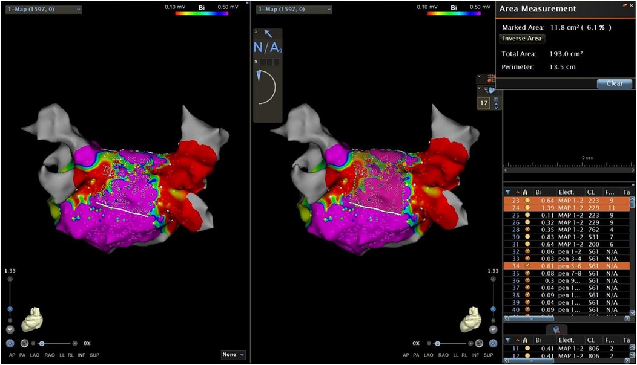The width and height of the screenshot is (637, 365).
Task: Click transparency minus icon in right map view
Action: pyautogui.click(x=429, y=343)
